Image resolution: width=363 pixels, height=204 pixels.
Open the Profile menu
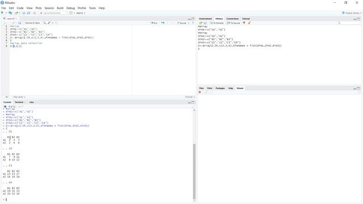(x=82, y=8)
